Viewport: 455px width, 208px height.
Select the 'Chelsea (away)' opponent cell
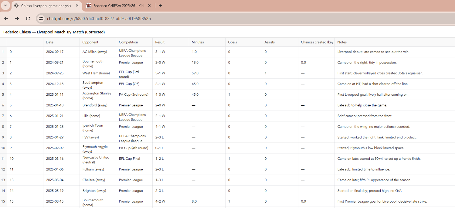click(98, 180)
